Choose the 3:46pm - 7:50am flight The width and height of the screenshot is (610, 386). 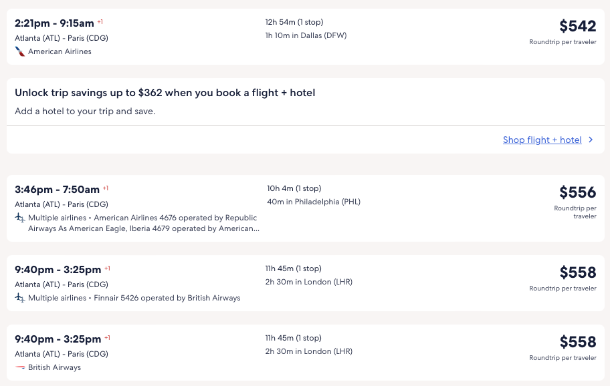coord(57,190)
